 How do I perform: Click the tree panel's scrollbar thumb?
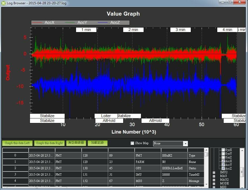pyautogui.click(x=242, y=172)
